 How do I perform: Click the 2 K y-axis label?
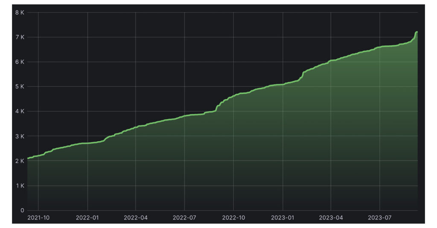pyautogui.click(x=20, y=161)
